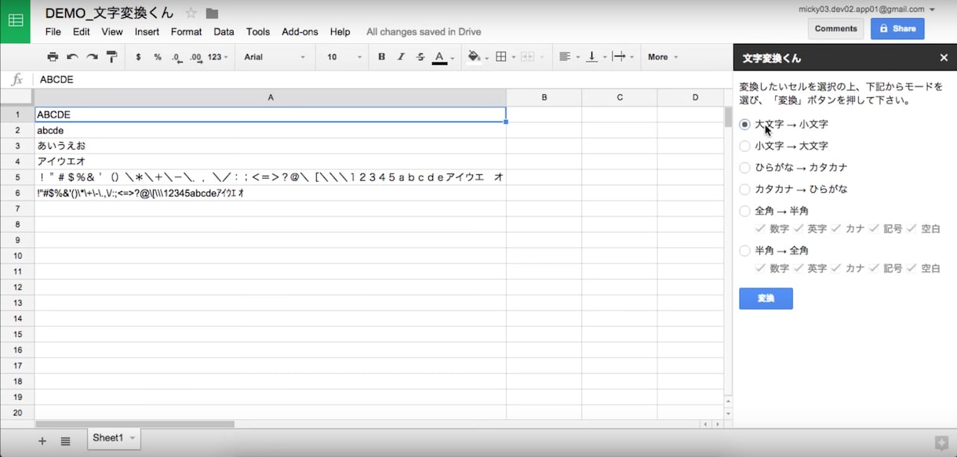Click the Comments button
Screen dimensions: 957x457
836,29
